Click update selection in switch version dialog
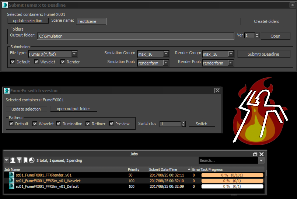The image size is (297, 199). 26,109
